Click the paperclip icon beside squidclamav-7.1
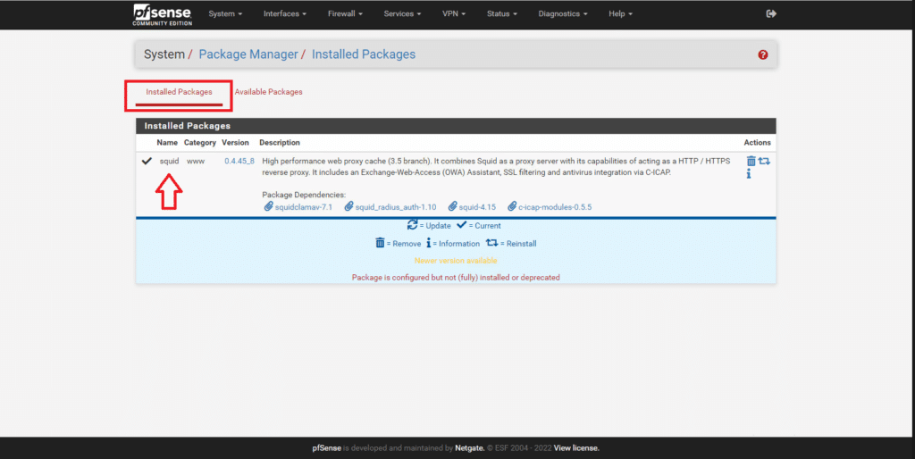Screen dimensions: 915x459 pos(268,206)
